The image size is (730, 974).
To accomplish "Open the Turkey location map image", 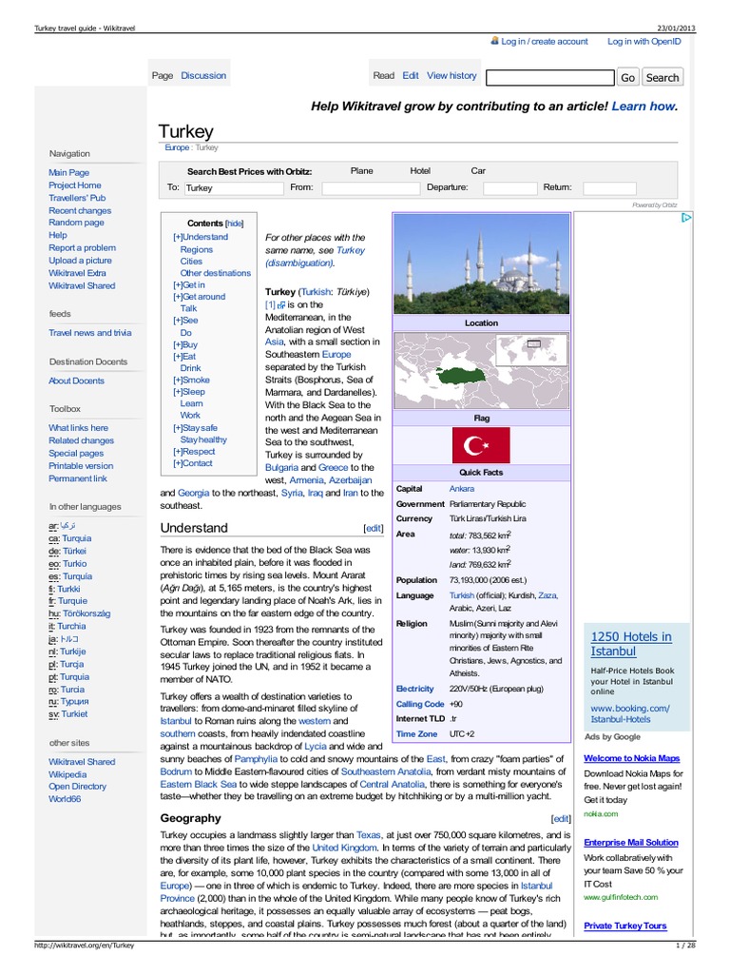I will click(x=482, y=370).
